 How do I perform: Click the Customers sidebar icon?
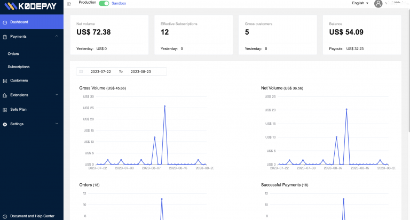tap(5, 81)
